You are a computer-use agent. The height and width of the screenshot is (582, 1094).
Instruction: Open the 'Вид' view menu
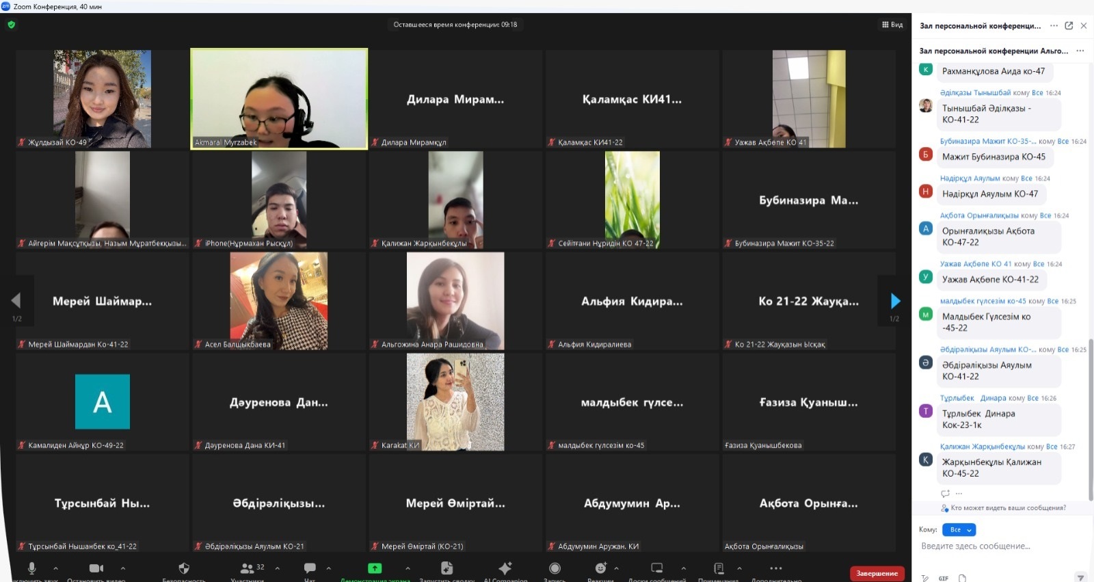[x=892, y=25]
